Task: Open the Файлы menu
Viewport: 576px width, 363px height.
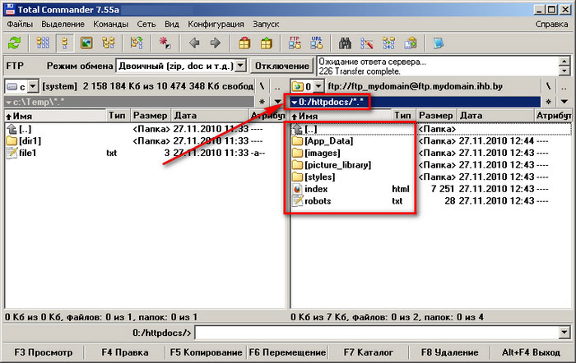Action: pos(20,24)
